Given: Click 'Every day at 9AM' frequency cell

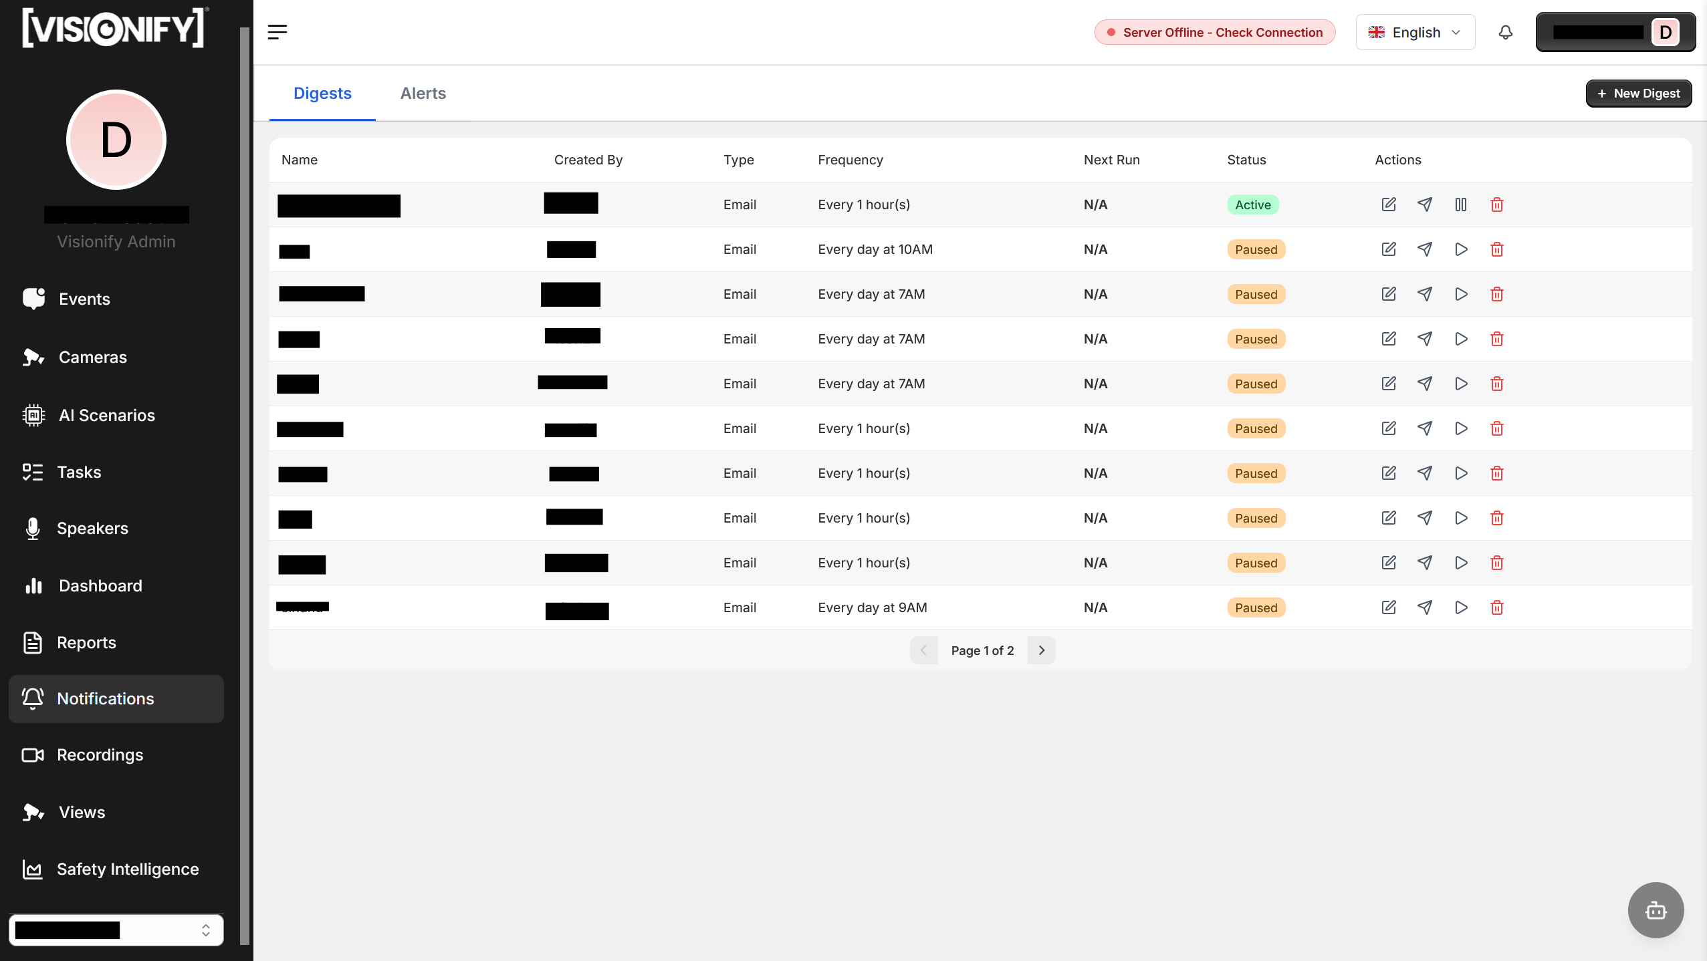Looking at the screenshot, I should click(x=873, y=607).
